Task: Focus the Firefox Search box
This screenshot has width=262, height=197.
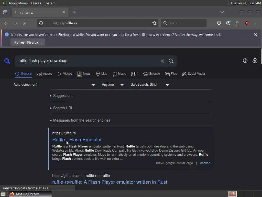Action: tap(184, 23)
